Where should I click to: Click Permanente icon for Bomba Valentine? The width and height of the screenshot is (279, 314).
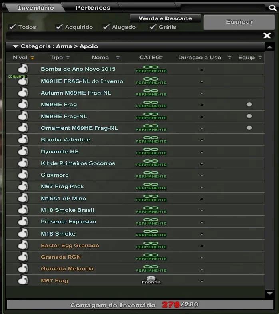pos(151,139)
